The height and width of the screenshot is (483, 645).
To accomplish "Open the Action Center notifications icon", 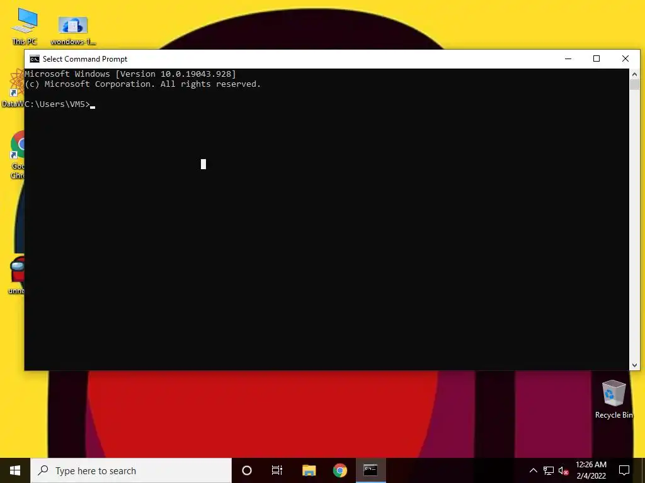I will tap(624, 470).
